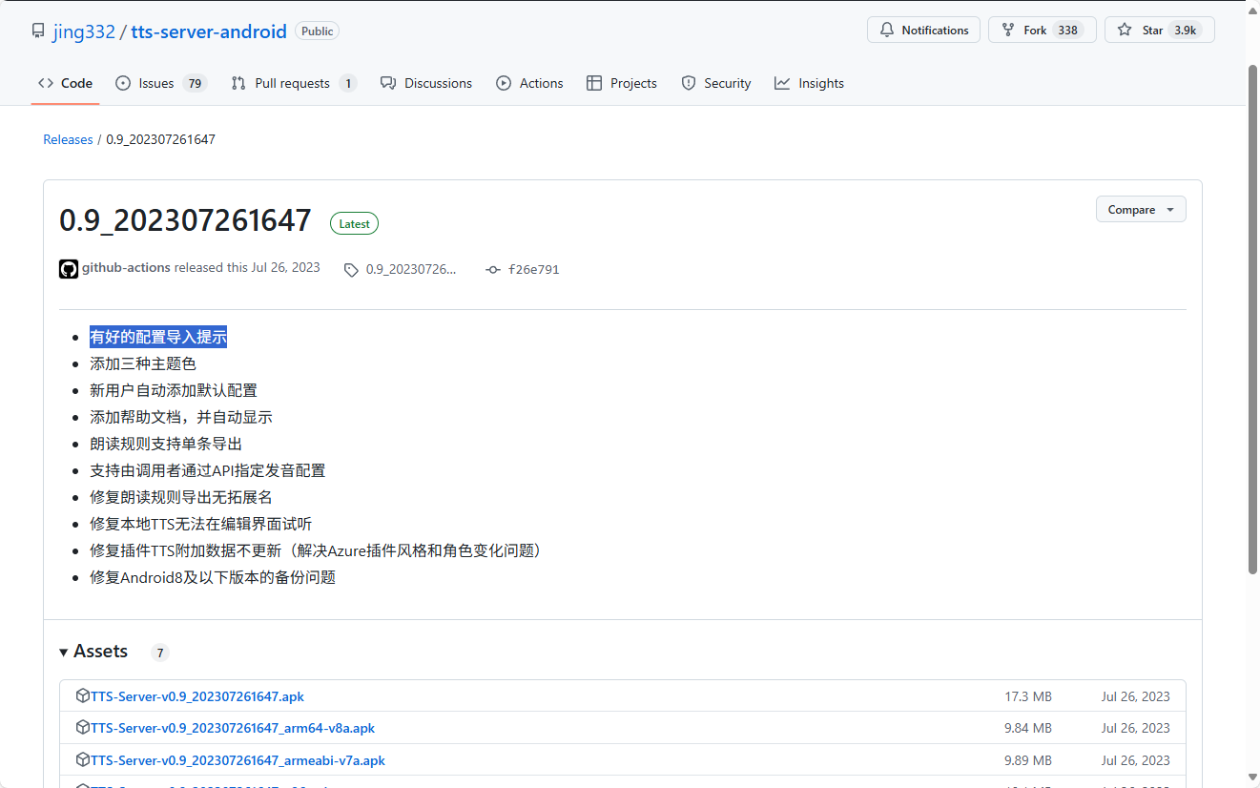The width and height of the screenshot is (1260, 788).
Task: Click the code brackets icon on Code tab
Action: click(x=46, y=83)
